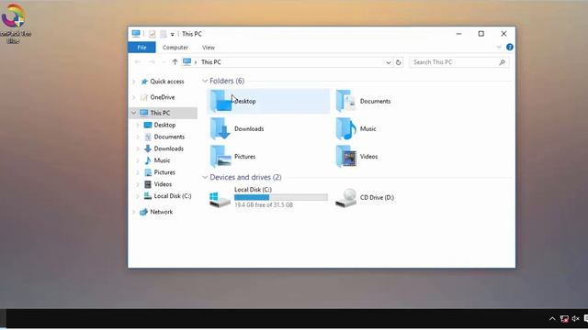Show hidden tray icons chevron

pos(552,319)
